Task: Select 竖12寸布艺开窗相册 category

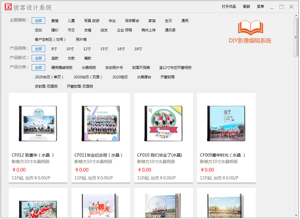Action: [x=175, y=67]
